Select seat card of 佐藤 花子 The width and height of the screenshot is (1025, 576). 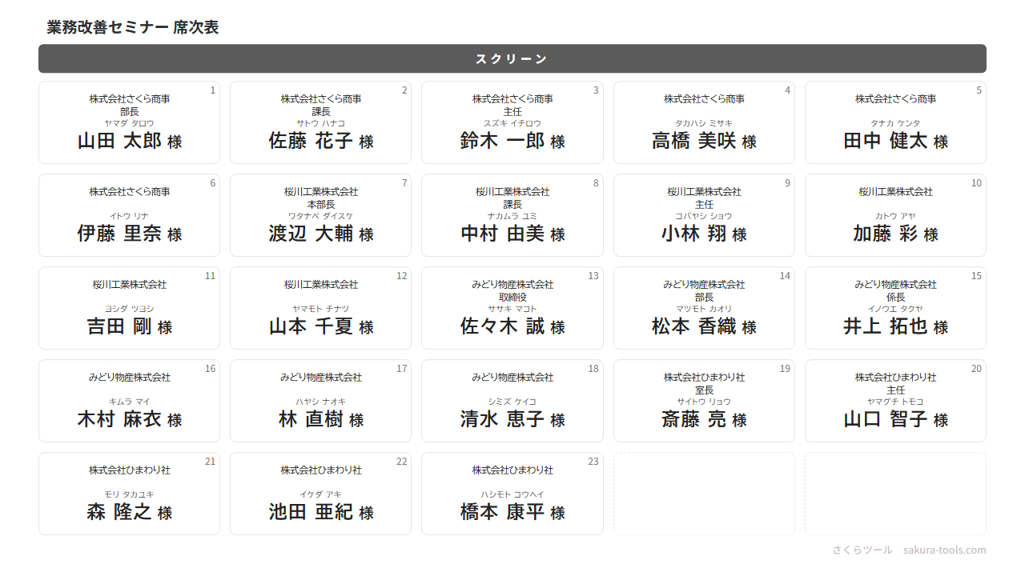(320, 122)
